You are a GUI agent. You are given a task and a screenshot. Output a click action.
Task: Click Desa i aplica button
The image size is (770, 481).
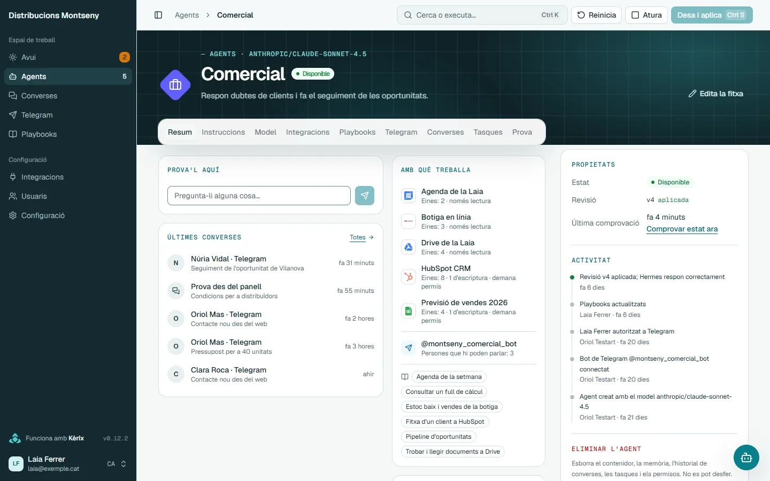712,15
